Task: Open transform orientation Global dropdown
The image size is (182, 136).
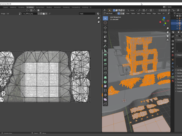Action: tap(132, 10)
